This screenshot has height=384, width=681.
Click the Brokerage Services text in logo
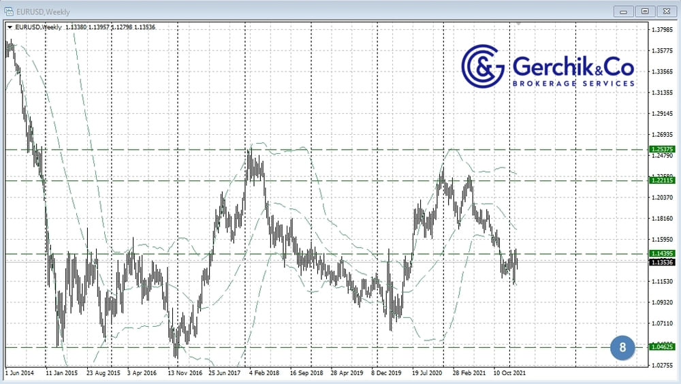(573, 83)
